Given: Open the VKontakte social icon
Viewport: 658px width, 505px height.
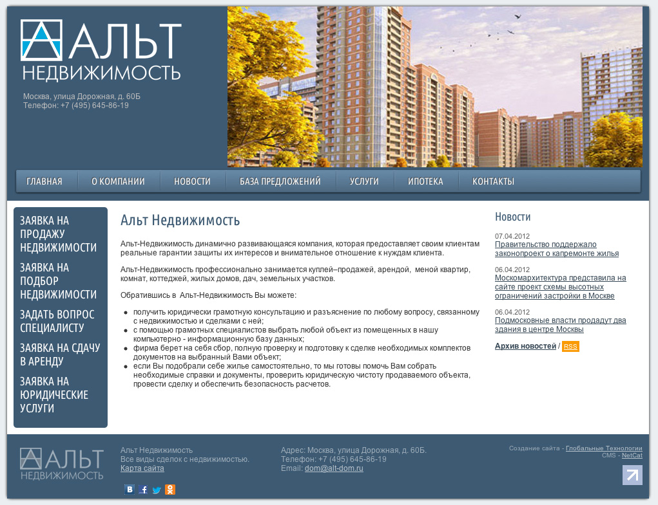Looking at the screenshot, I should point(130,489).
